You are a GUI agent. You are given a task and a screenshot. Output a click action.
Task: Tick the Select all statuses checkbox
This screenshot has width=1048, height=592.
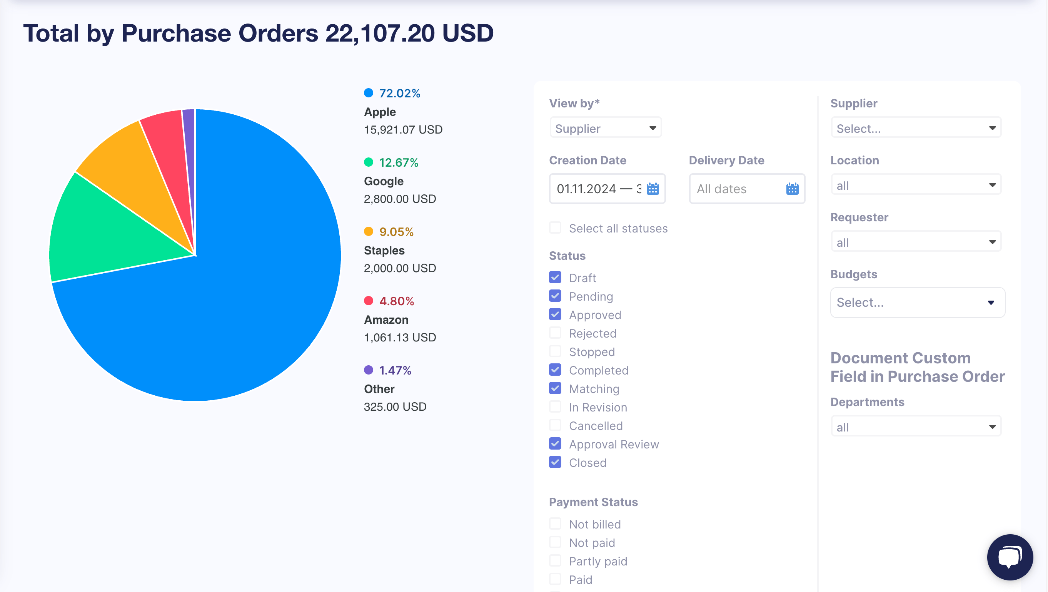point(555,227)
